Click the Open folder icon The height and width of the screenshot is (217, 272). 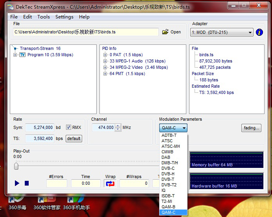coord(165,32)
